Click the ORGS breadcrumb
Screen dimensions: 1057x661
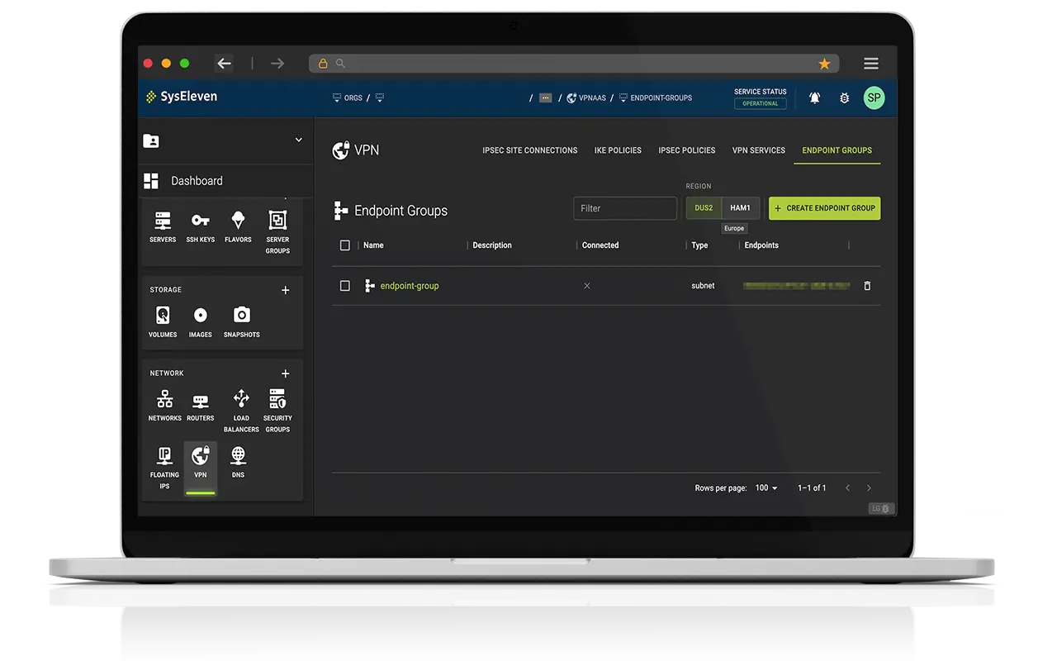tap(348, 97)
